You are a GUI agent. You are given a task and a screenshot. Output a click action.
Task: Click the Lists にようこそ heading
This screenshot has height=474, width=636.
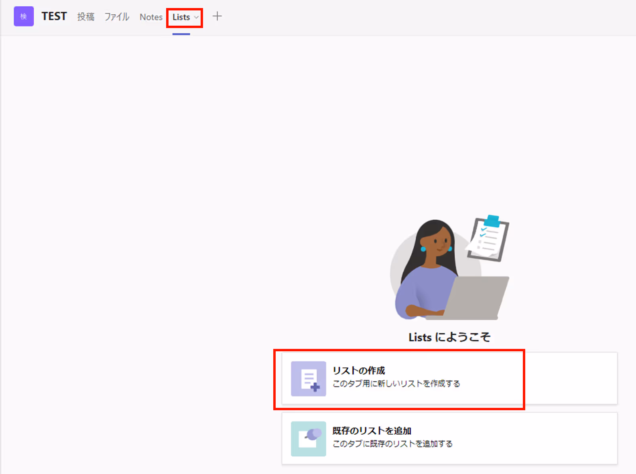click(x=449, y=337)
